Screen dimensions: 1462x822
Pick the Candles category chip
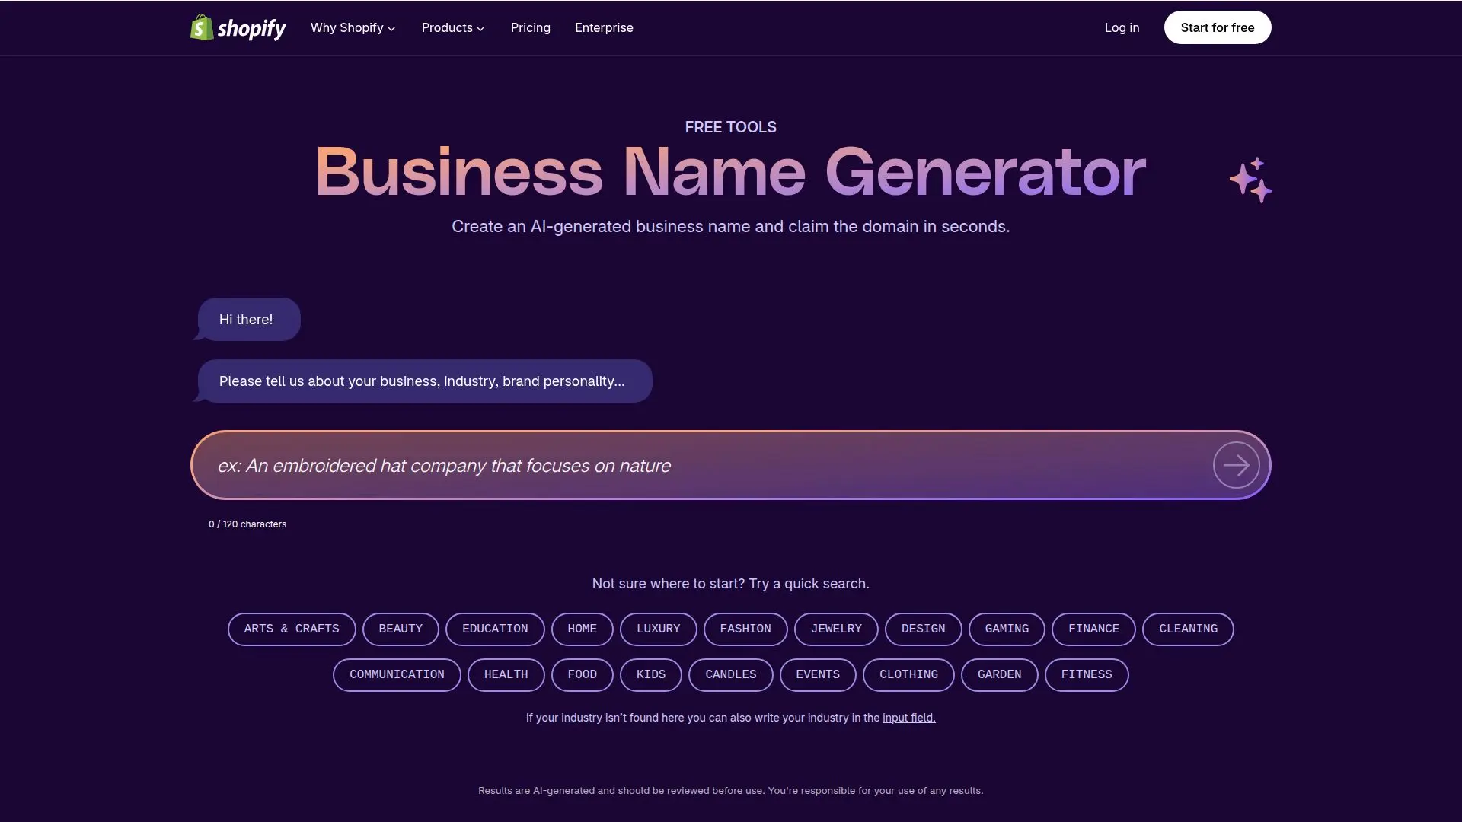pyautogui.click(x=731, y=674)
